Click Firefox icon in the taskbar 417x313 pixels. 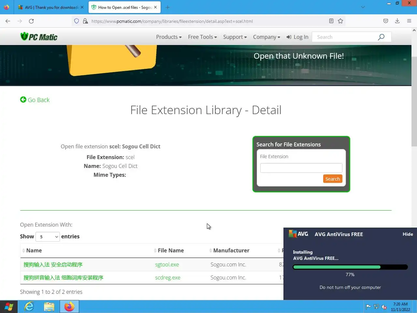[x=69, y=307]
